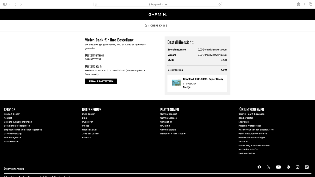
Task: Click the Facebook icon in footer
Action: (259, 167)
